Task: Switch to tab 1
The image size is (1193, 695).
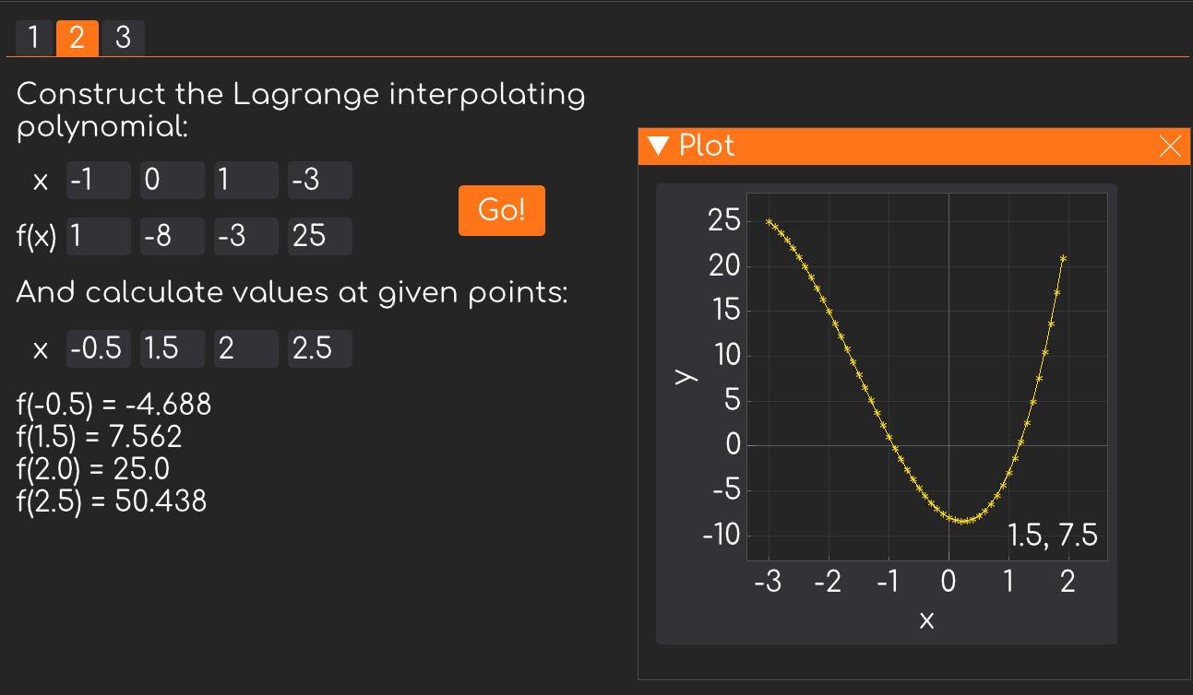Action: coord(33,38)
